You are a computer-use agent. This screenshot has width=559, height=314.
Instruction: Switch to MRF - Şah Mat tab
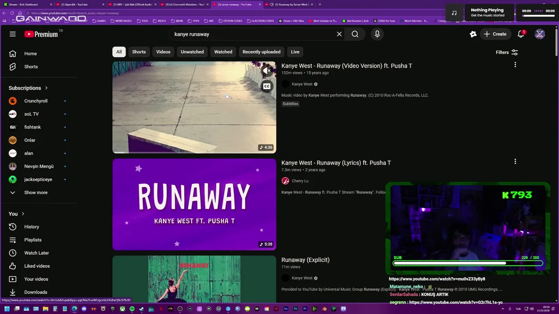coord(132,4)
